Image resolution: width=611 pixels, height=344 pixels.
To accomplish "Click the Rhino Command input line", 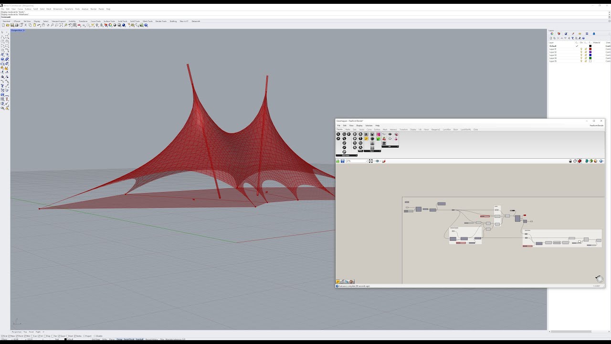I will [x=305, y=17].
